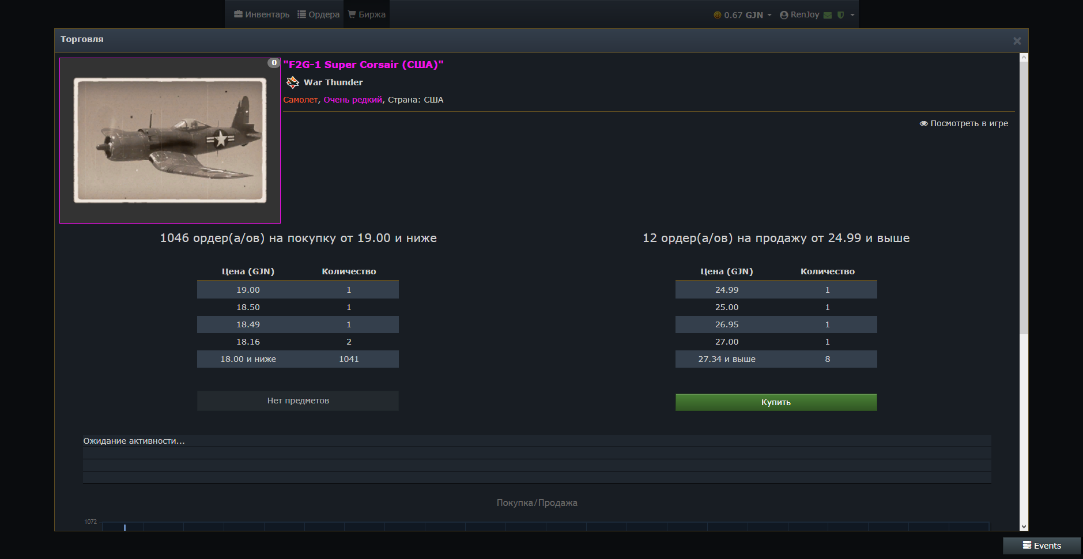The height and width of the screenshot is (559, 1083).
Task: Click the green shield security icon
Action: click(841, 15)
